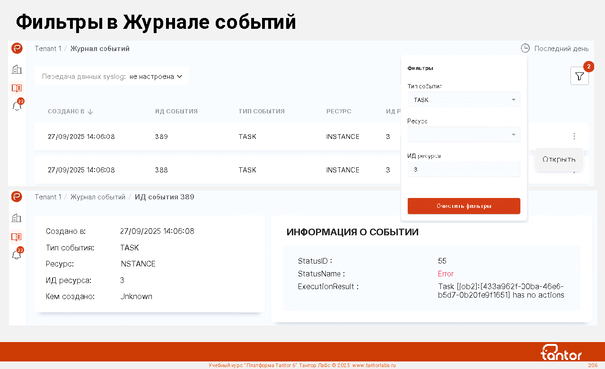Viewport: 605px width, 369px height.
Task: Open the empty resource filter dropdown
Action: (x=464, y=135)
